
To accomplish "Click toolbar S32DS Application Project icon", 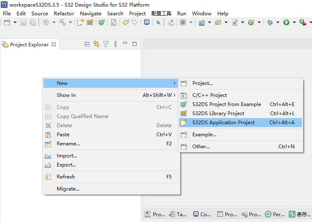I will coord(80,22).
